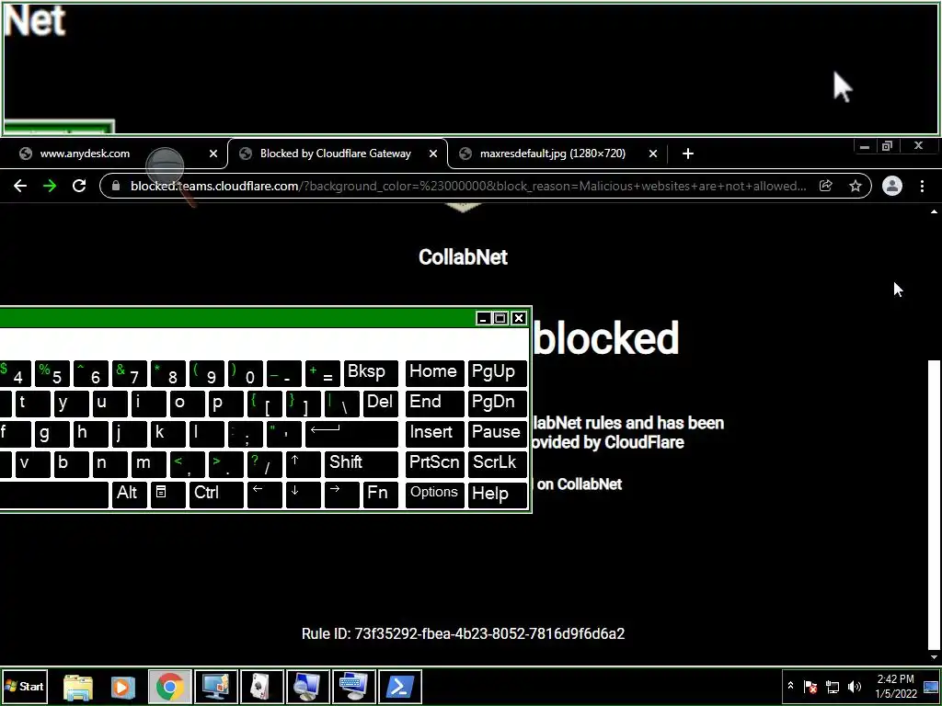Tap the letter m key on the on-screen keyboard

pos(148,464)
